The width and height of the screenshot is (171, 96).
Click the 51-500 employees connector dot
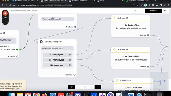(69, 60)
